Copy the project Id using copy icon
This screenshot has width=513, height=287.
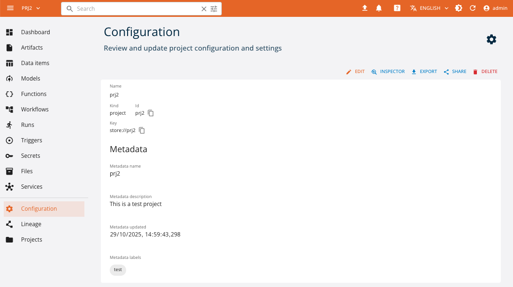click(x=150, y=113)
